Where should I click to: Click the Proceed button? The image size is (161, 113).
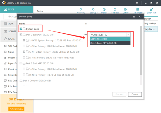tap(119, 94)
